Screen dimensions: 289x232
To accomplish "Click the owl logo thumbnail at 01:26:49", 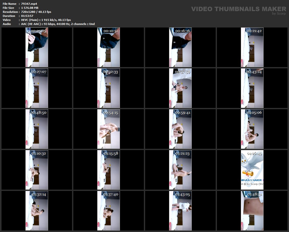I will [252, 170].
